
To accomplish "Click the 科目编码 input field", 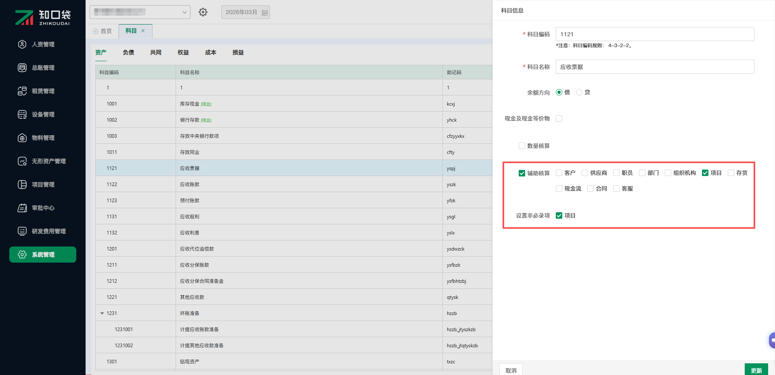I will pyautogui.click(x=655, y=34).
